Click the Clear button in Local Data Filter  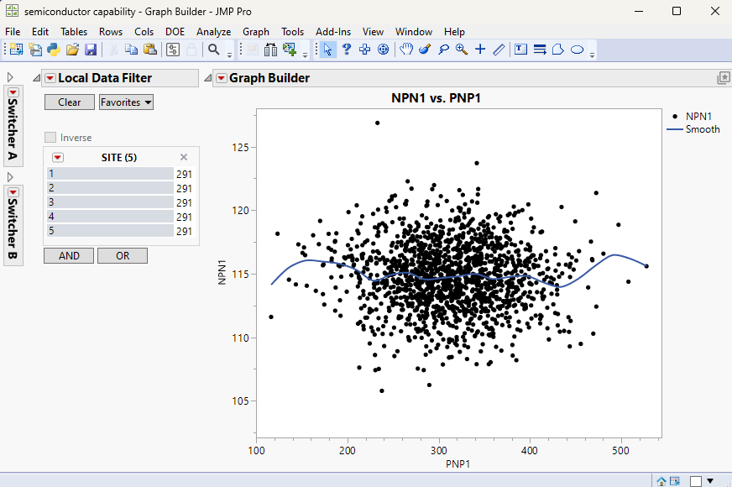[69, 102]
